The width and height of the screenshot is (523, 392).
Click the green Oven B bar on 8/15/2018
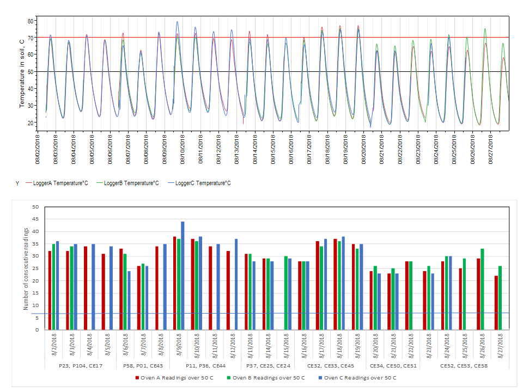tap(286, 293)
